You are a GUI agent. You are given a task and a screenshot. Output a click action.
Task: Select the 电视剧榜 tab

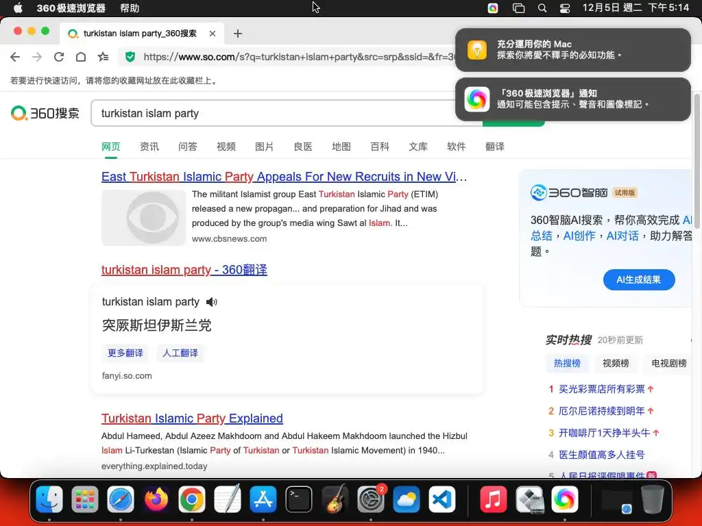669,363
